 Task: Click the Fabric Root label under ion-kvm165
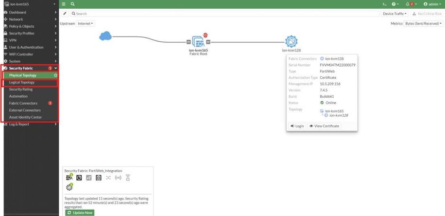click(198, 54)
